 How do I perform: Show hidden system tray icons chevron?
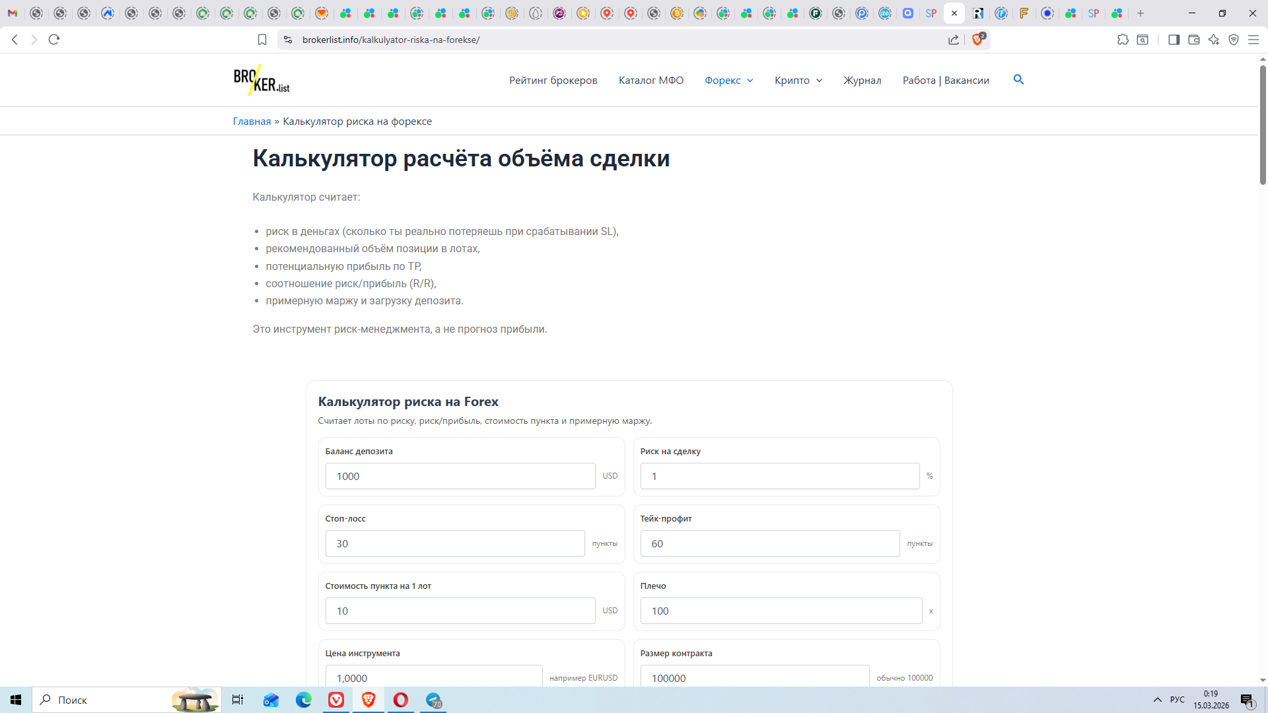[1157, 699]
